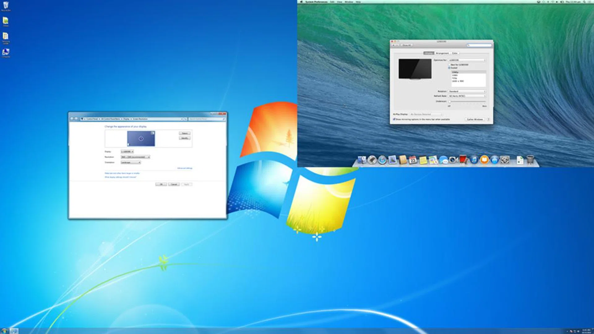Open the Advanced settings link
Screen dimensions: 594x334
[x=185, y=168]
